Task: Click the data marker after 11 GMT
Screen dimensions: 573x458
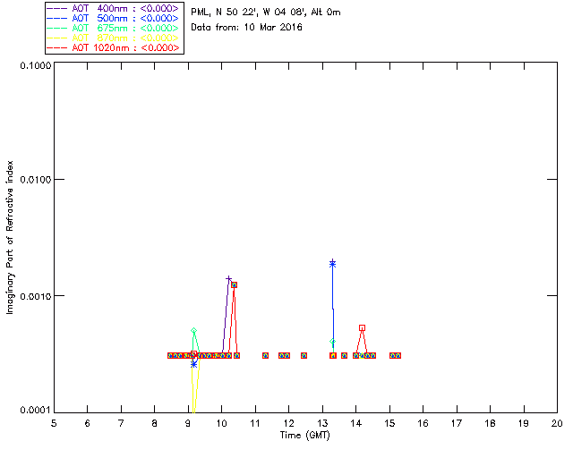Action: pyautogui.click(x=266, y=355)
